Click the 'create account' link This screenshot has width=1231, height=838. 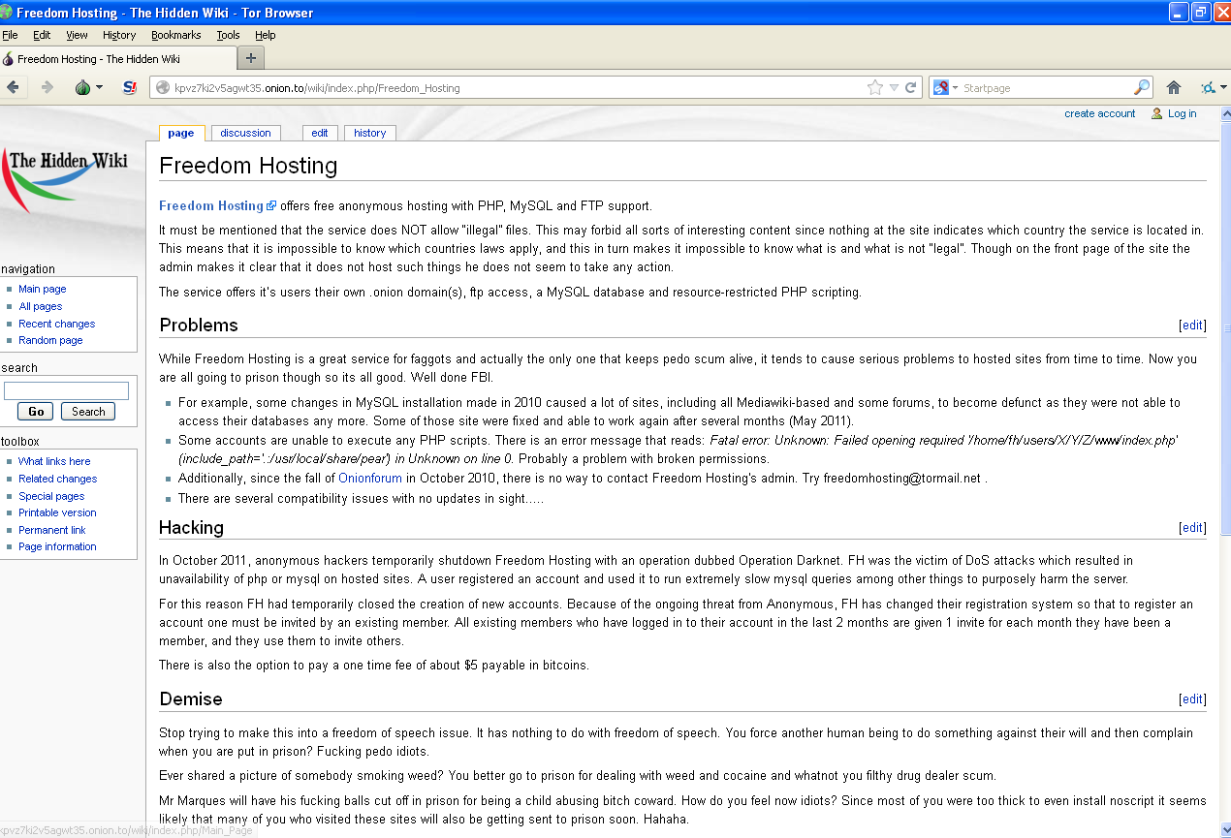pos(1099,113)
